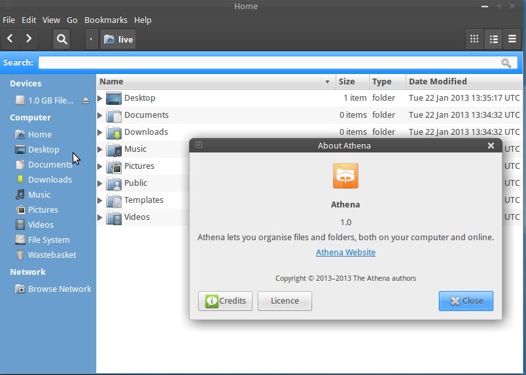Select the Documents folder icon in list
The image size is (526, 375).
click(x=114, y=115)
